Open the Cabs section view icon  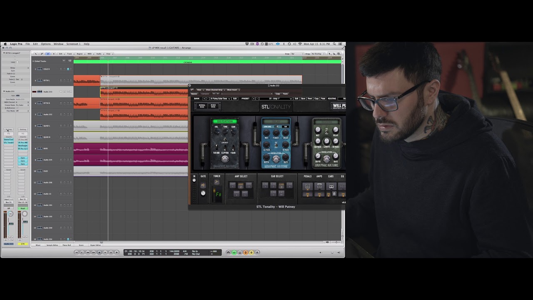pyautogui.click(x=331, y=186)
